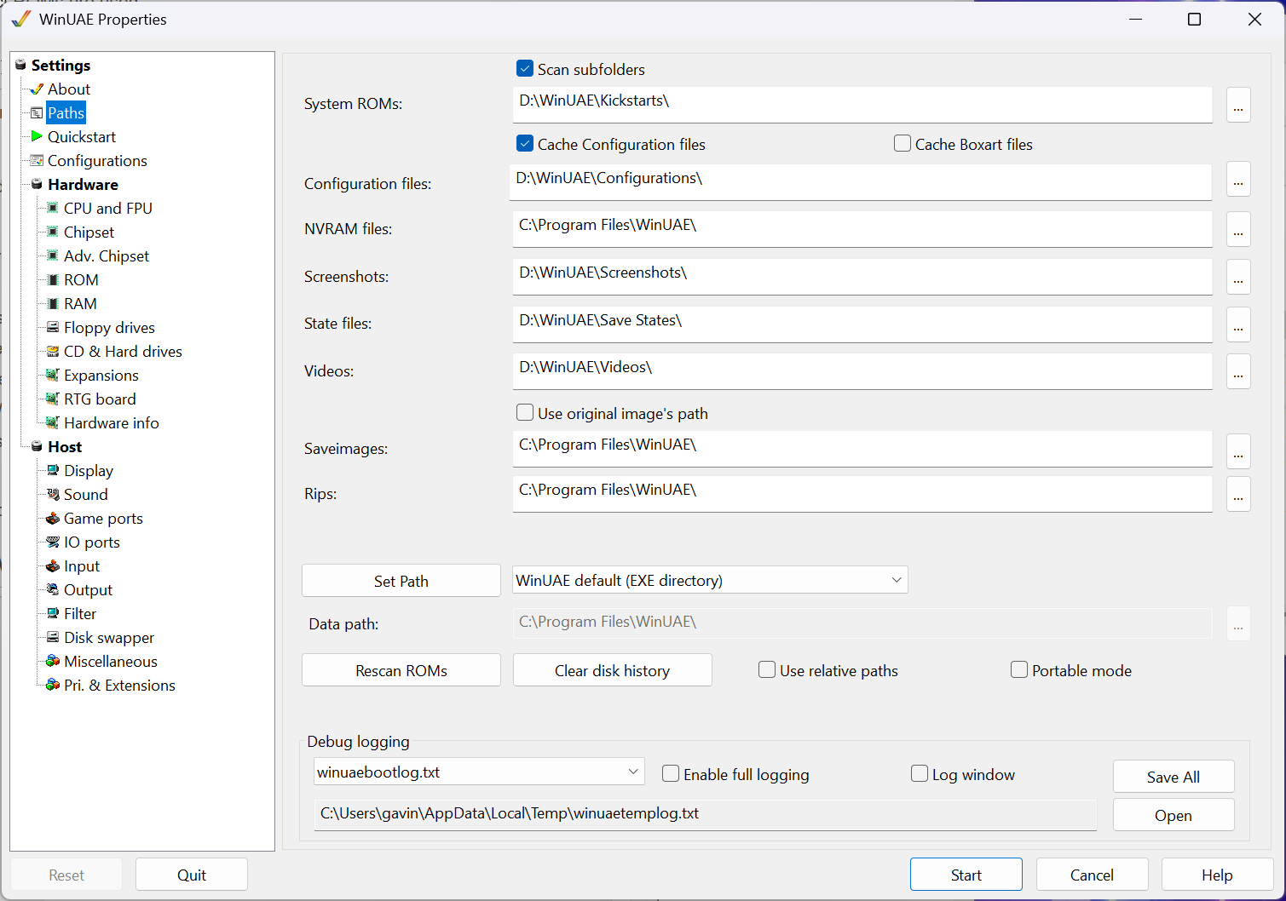Enable Cache Boxart files checkbox

[x=903, y=144]
